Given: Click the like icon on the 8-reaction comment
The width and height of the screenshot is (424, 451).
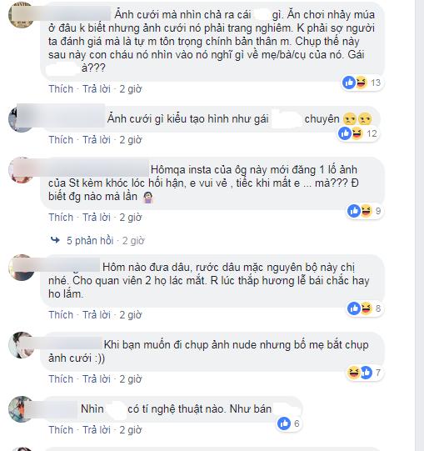Looking at the screenshot, I should [353, 308].
